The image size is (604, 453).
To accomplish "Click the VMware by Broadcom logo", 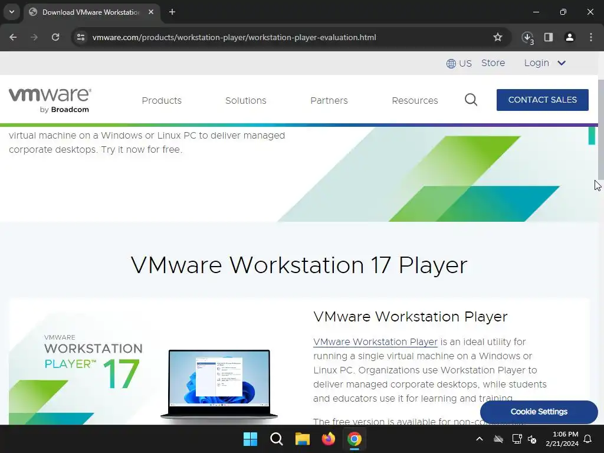I will pos(50,100).
